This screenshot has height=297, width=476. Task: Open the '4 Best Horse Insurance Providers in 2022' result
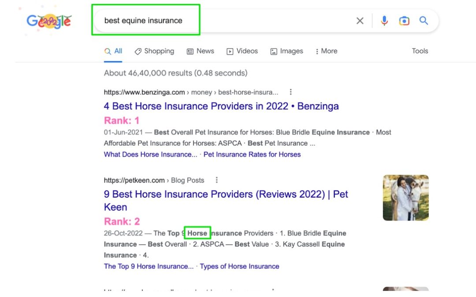(221, 106)
